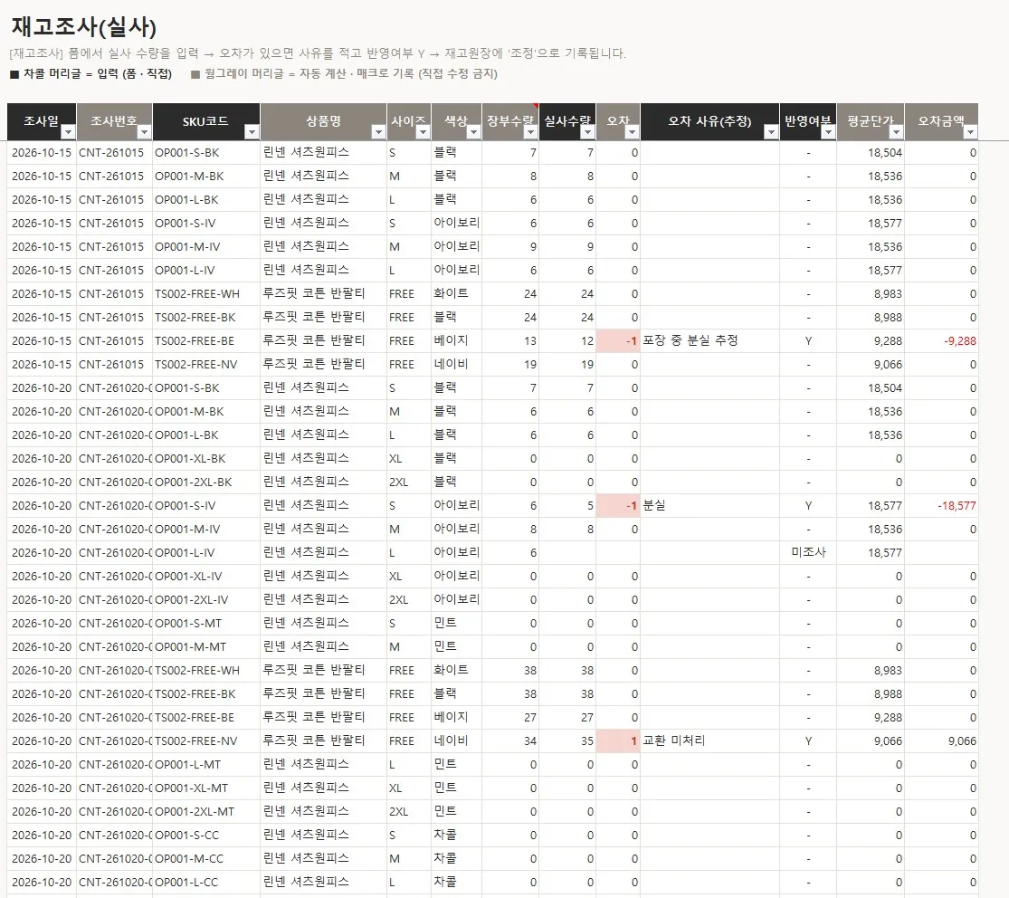Viewport: 1009px width, 898px height.
Task: Select the 실사수량 12 cell
Action: (x=567, y=340)
